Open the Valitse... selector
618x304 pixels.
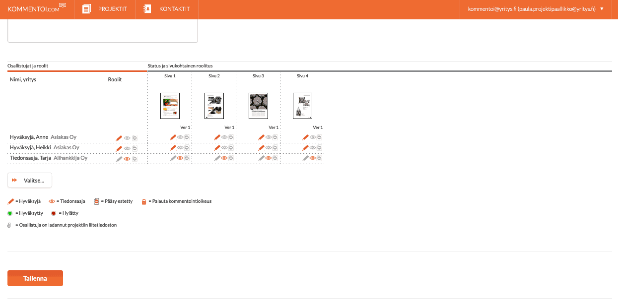30,180
